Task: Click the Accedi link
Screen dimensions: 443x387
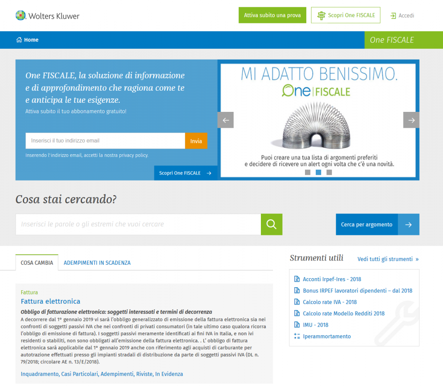Action: click(x=402, y=16)
